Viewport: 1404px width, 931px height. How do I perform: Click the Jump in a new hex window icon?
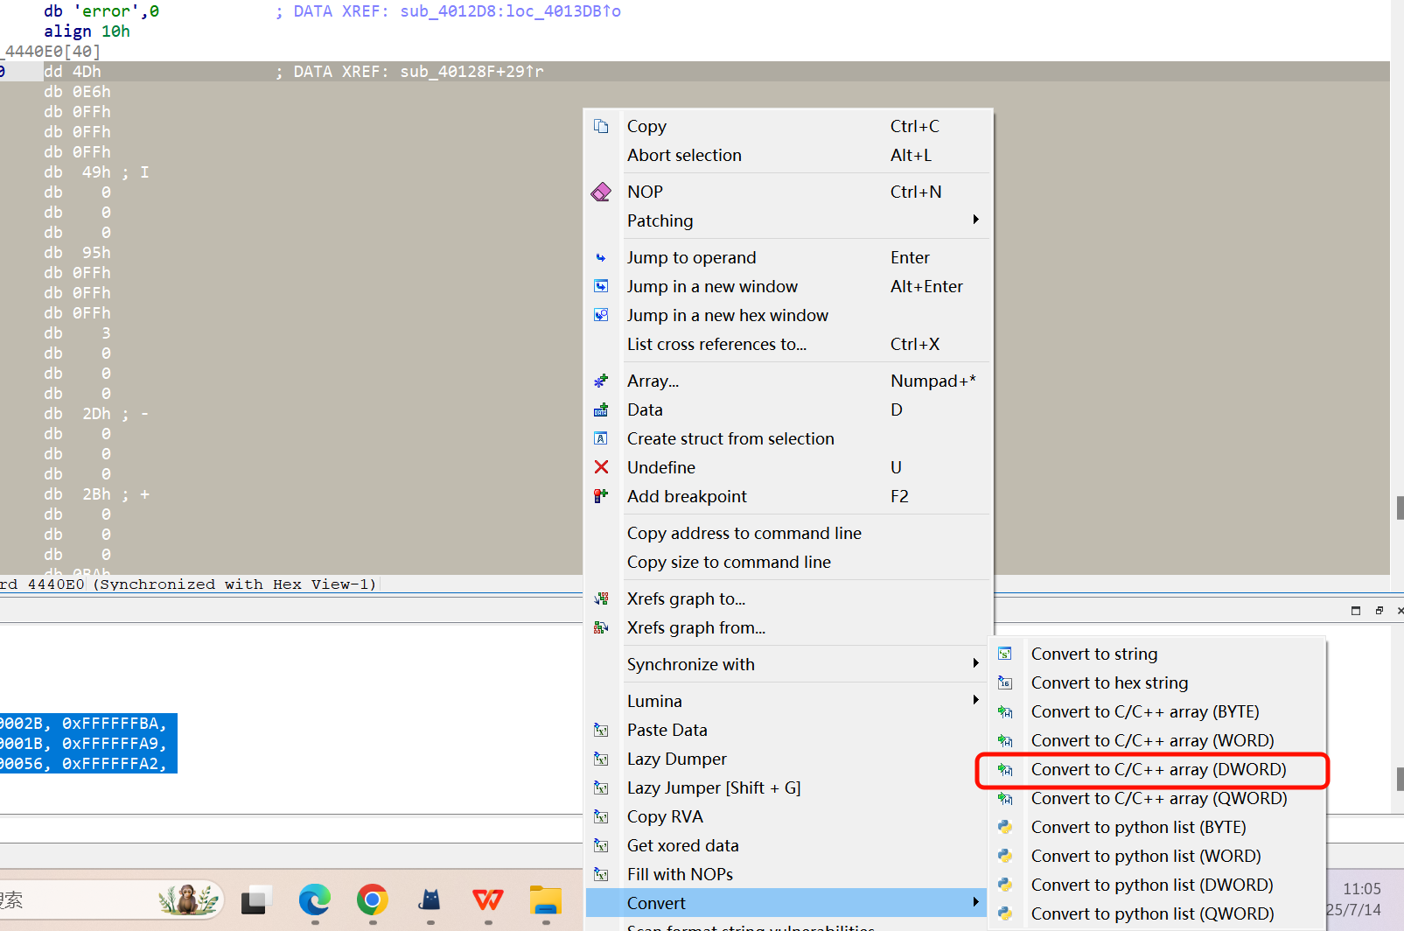[x=601, y=315]
